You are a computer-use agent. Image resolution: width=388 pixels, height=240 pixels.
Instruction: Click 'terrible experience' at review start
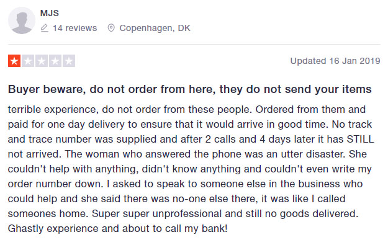pyautogui.click(x=52, y=110)
